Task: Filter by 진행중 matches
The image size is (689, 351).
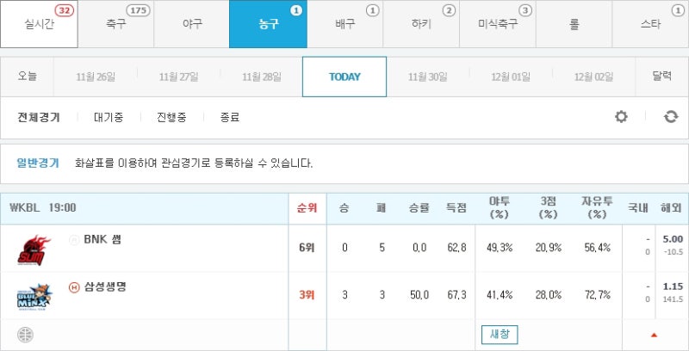Action: pos(171,117)
